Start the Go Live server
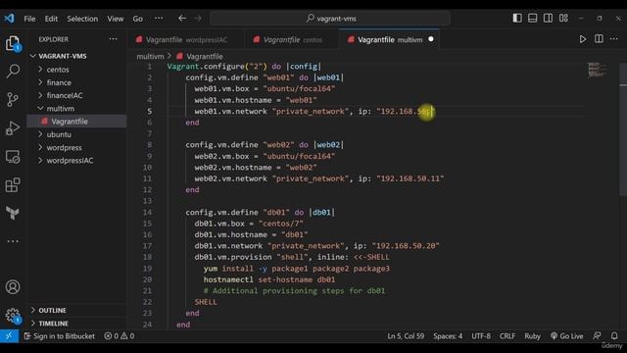 pos(566,336)
